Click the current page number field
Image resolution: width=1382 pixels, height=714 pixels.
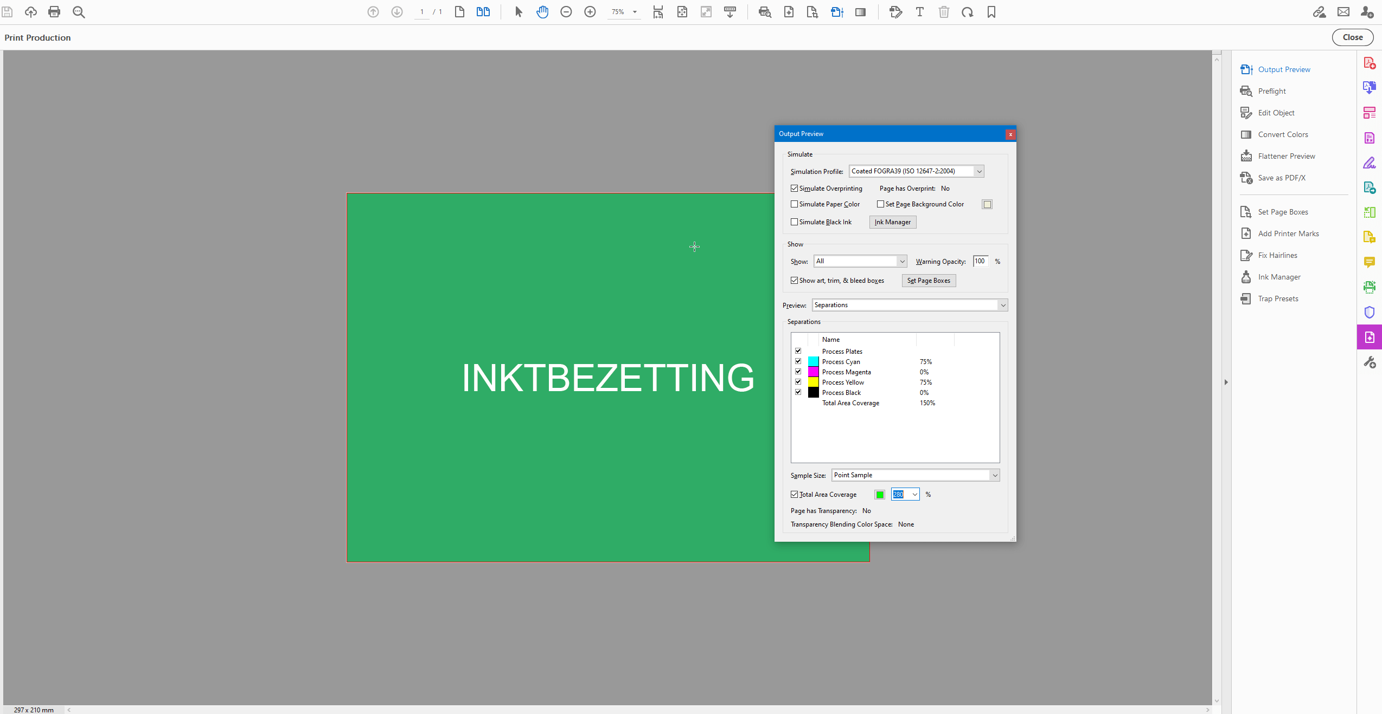point(421,12)
